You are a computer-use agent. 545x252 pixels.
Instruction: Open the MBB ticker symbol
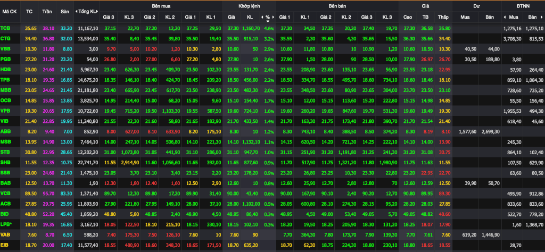(5, 89)
